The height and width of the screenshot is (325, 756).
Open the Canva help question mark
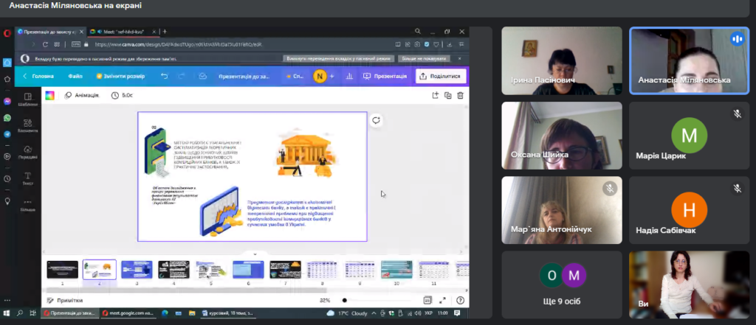coord(461,301)
